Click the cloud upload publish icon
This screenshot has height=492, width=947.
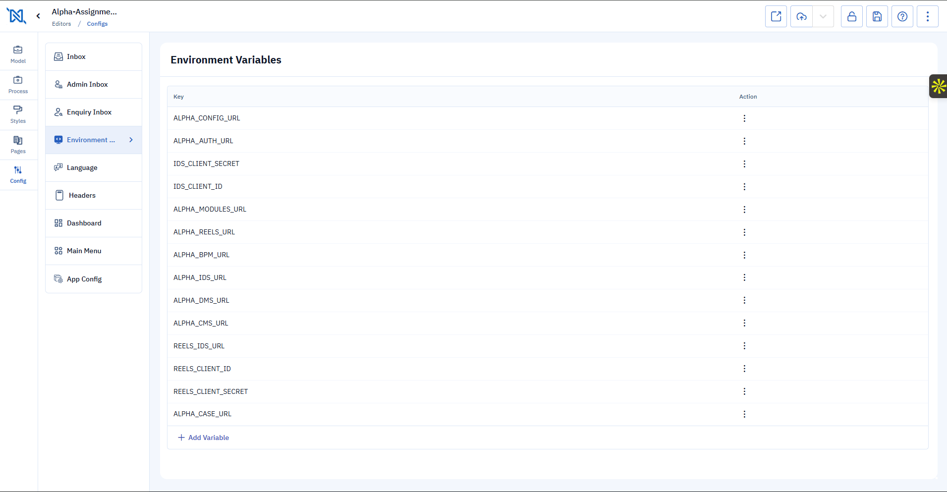pyautogui.click(x=801, y=16)
